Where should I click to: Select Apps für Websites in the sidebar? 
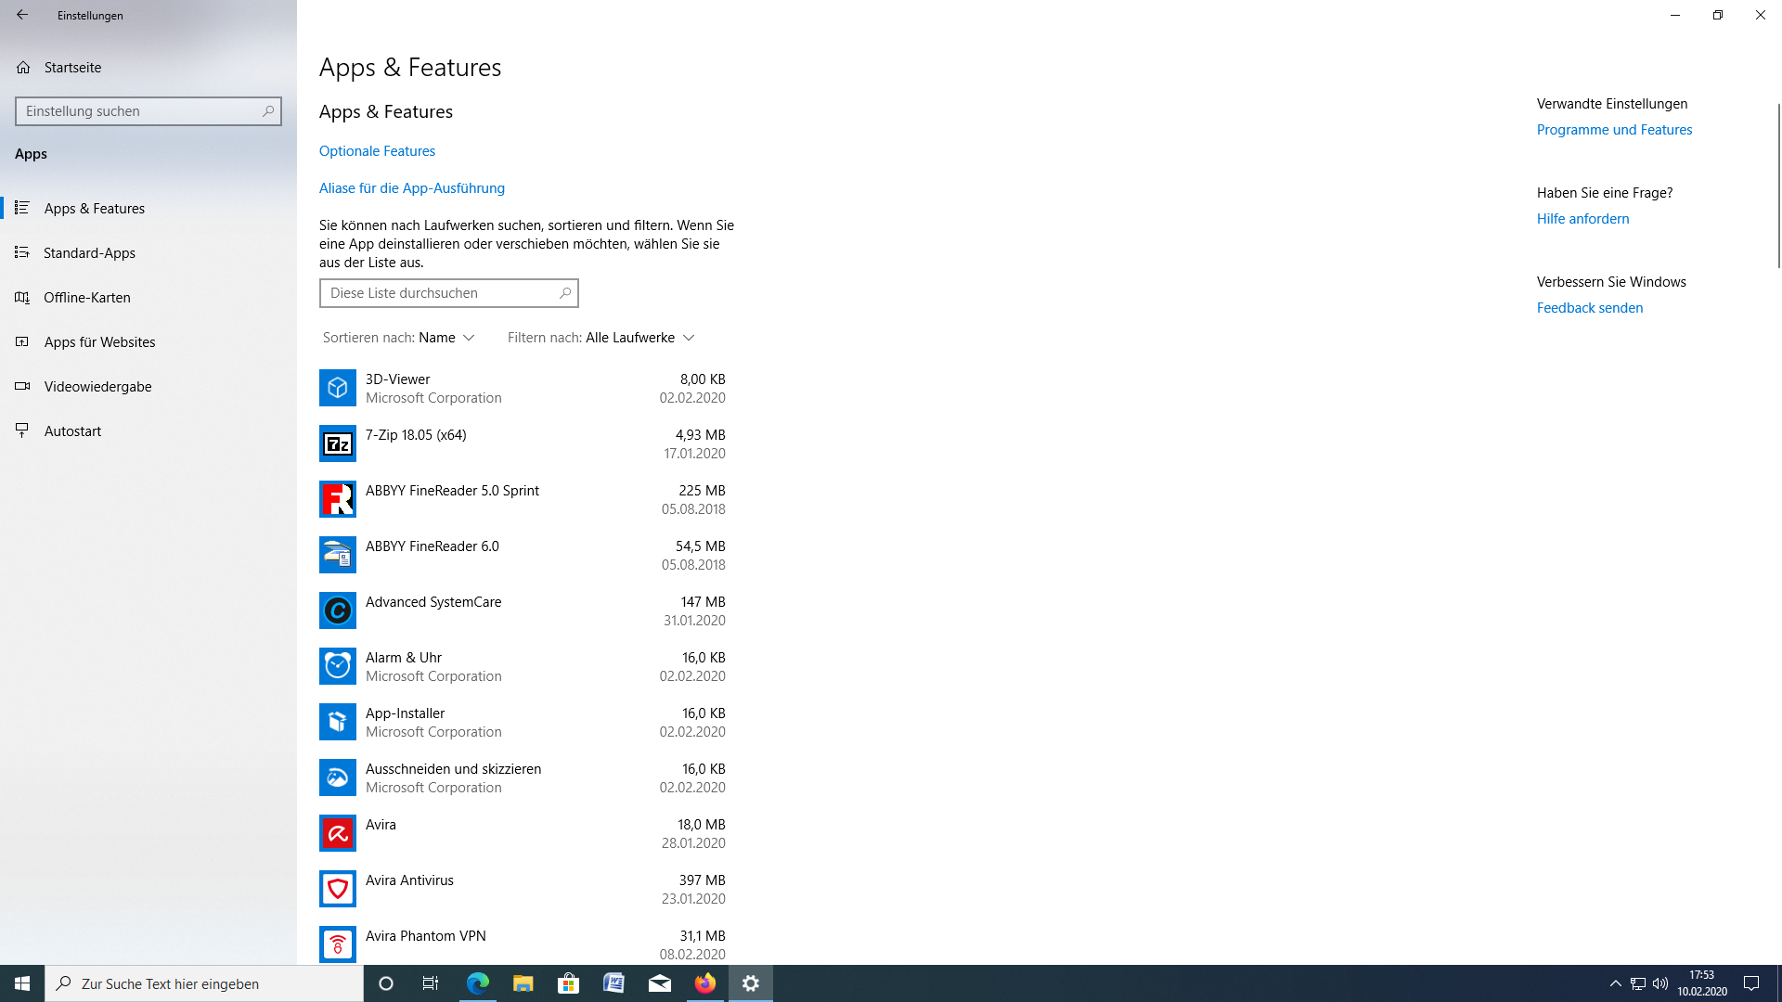coord(148,342)
